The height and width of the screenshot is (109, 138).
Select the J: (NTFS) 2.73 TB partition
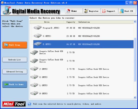82,69
